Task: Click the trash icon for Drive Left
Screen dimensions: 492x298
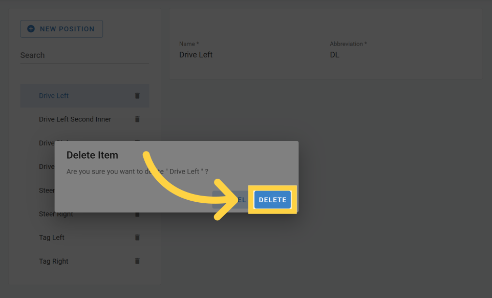Action: pyautogui.click(x=137, y=96)
